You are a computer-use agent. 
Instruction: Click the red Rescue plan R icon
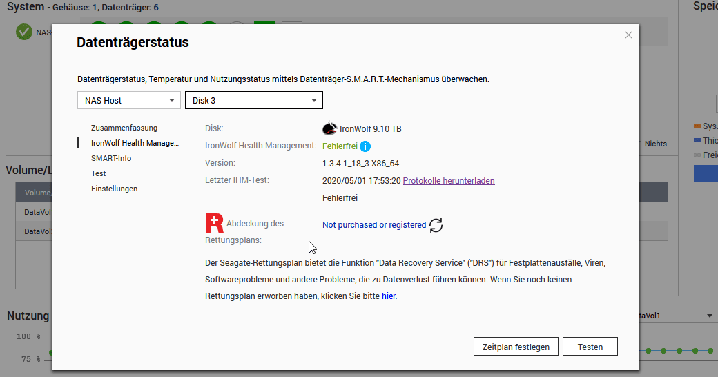(x=214, y=223)
